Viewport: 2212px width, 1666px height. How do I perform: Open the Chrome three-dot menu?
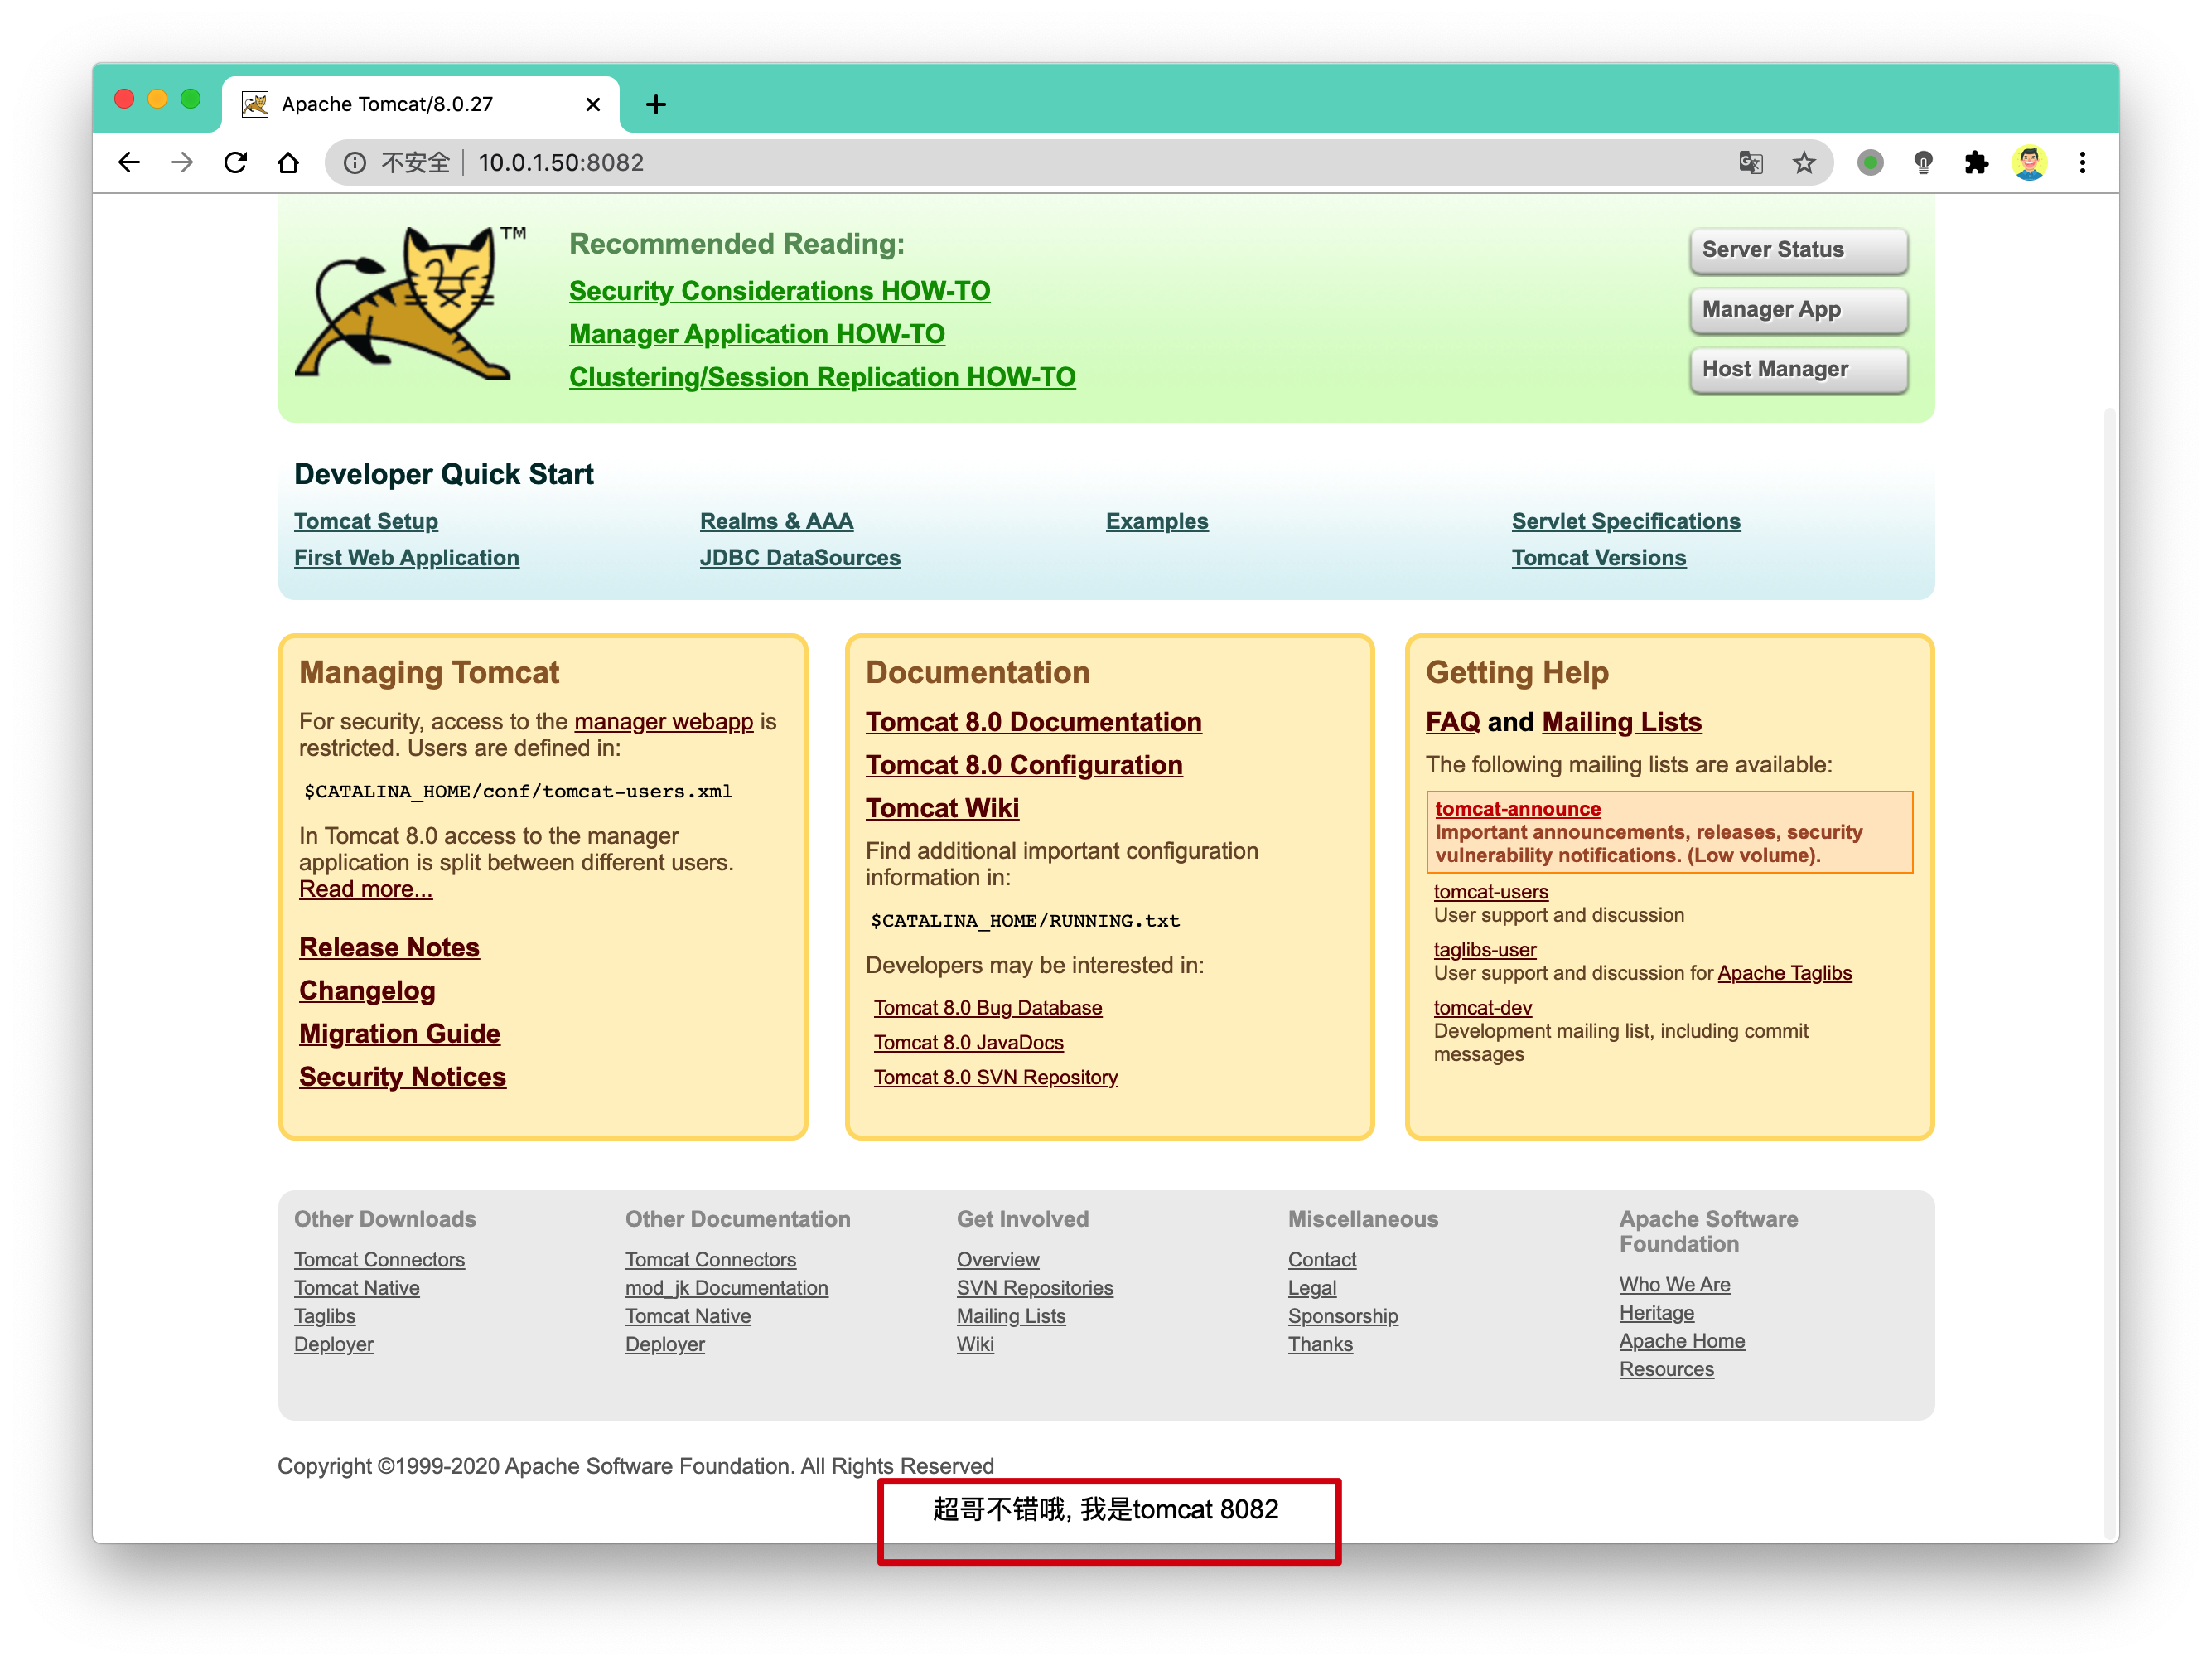[x=2082, y=162]
